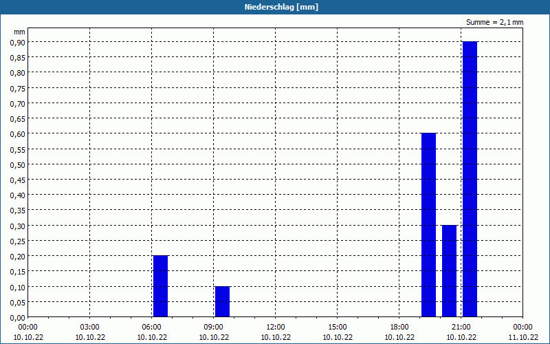Click the 0,15 y-axis label

[17, 272]
